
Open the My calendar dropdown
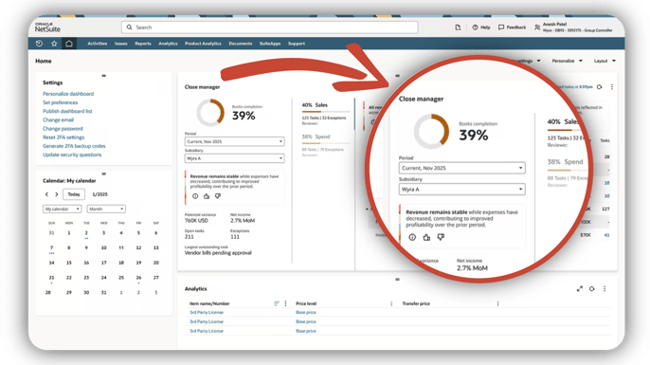(62, 209)
